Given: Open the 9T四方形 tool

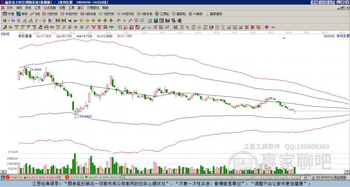Looking at the screenshot, I should pos(126,14).
